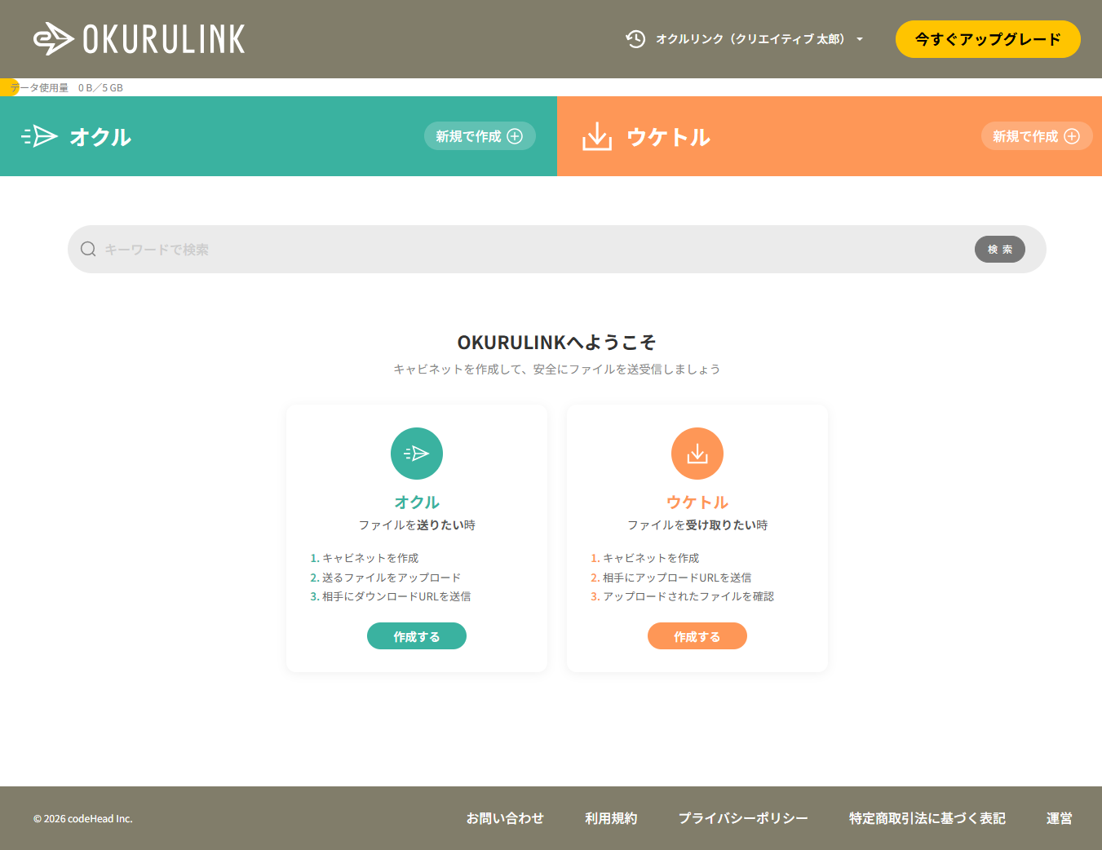The width and height of the screenshot is (1102, 850).
Task: Click the データ使用量 storage usage indicator
Action: click(x=65, y=87)
